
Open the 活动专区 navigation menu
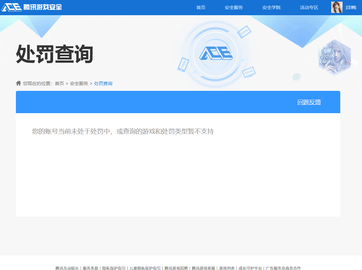(x=308, y=7)
